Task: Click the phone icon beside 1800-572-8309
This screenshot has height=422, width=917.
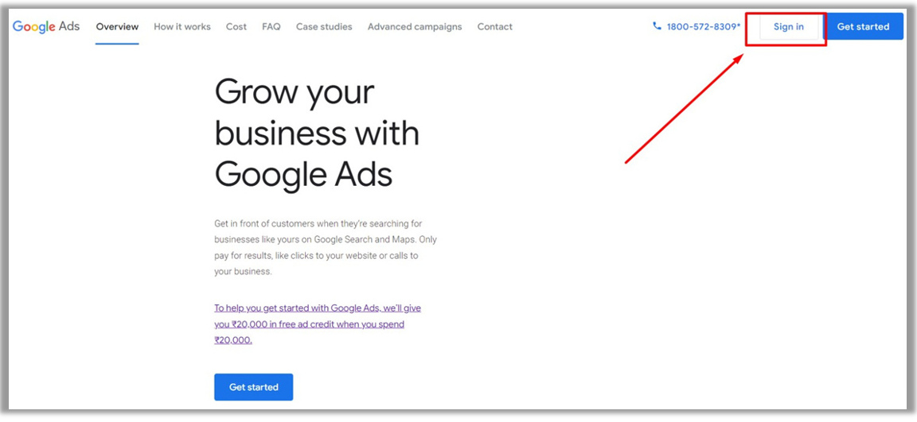Action: (657, 26)
